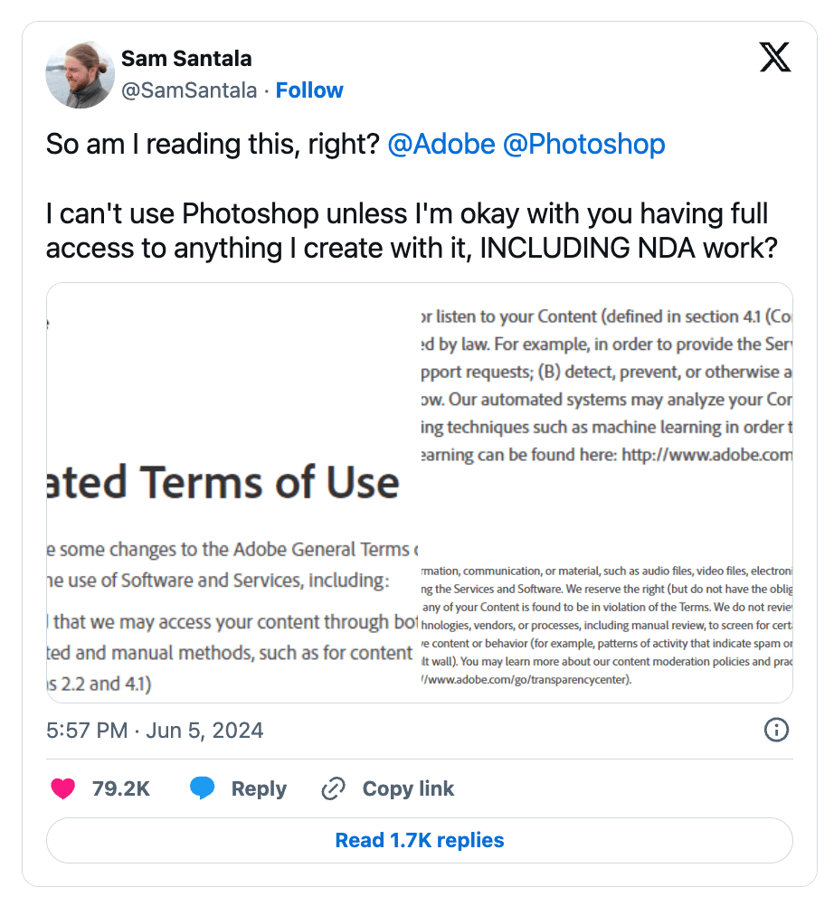Click the Reply text label
This screenshot has width=834, height=906.
point(259,788)
